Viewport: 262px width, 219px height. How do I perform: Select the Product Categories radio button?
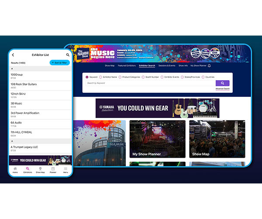pyautogui.click(x=120, y=77)
